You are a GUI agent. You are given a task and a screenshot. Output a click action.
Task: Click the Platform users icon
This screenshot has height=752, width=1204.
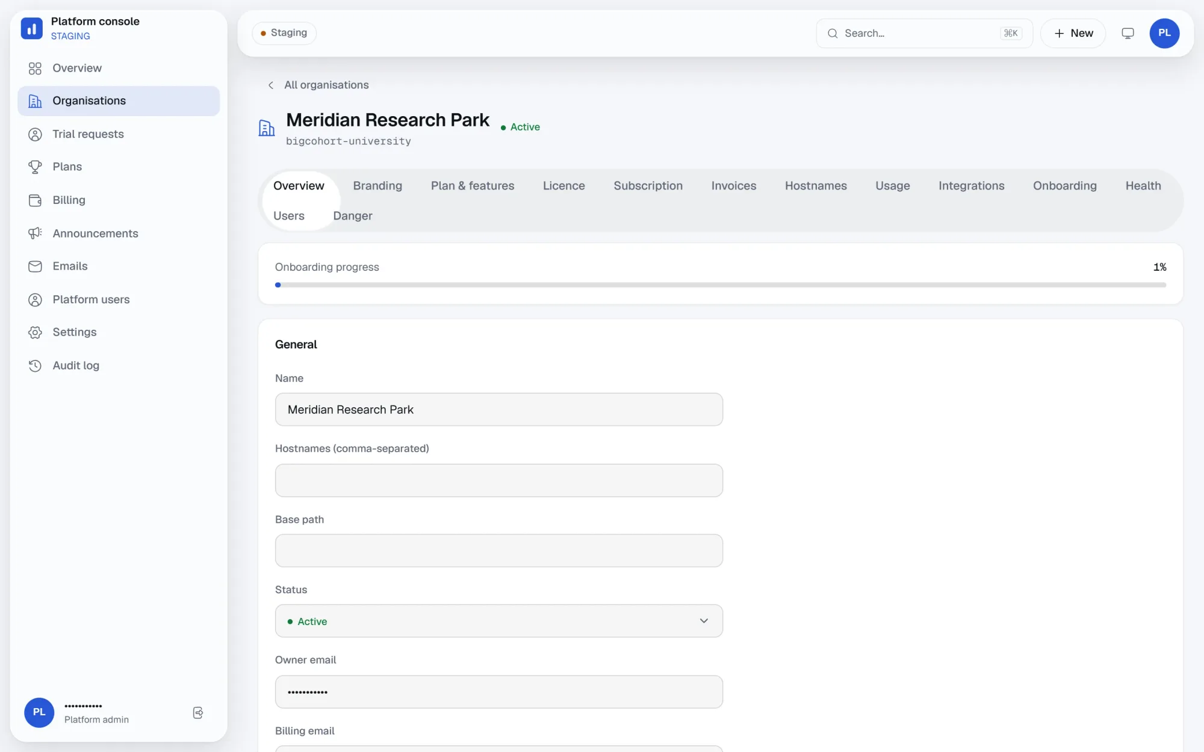tap(35, 300)
